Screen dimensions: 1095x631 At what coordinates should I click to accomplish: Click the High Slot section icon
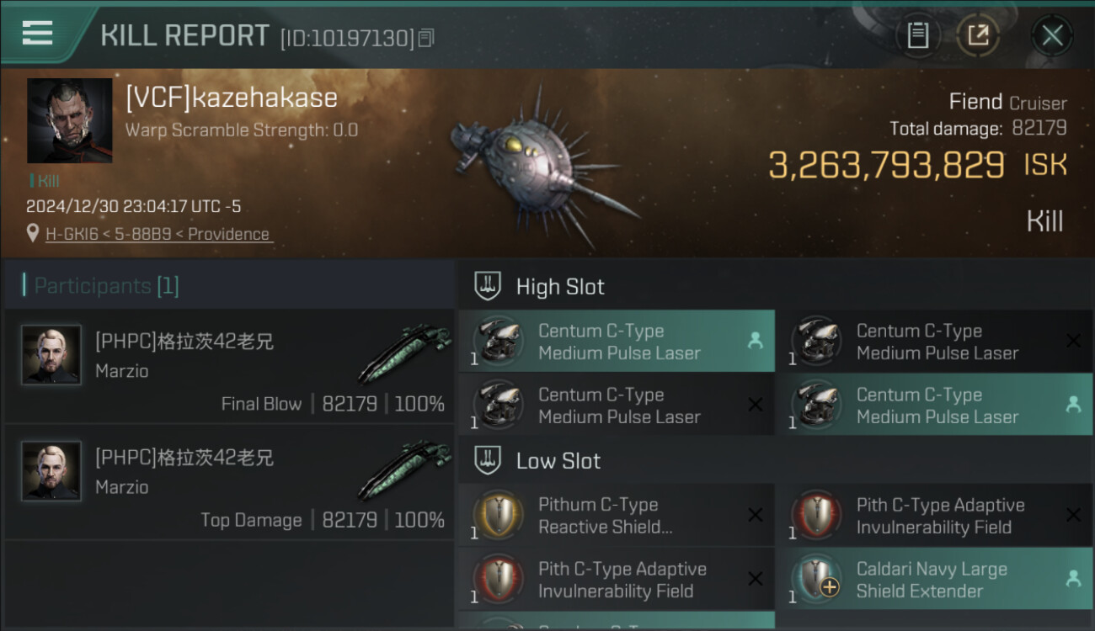[x=489, y=286]
